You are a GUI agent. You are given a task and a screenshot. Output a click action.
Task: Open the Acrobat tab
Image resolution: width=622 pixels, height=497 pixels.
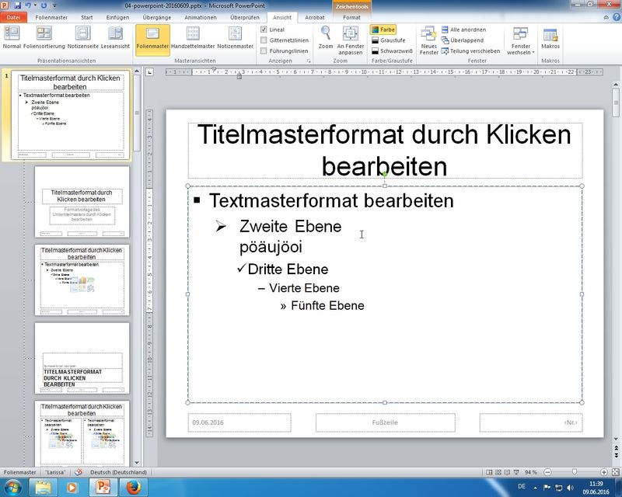tap(315, 17)
